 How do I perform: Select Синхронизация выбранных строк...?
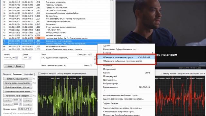pos(119,112)
